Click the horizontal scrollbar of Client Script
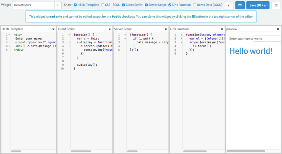This screenshot has width=282, height=154. click(81, 151)
